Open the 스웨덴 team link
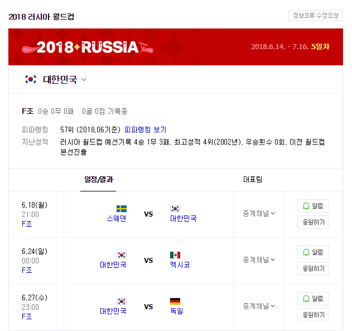 [x=117, y=218]
